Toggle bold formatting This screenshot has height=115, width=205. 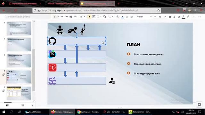click(x=170, y=17)
